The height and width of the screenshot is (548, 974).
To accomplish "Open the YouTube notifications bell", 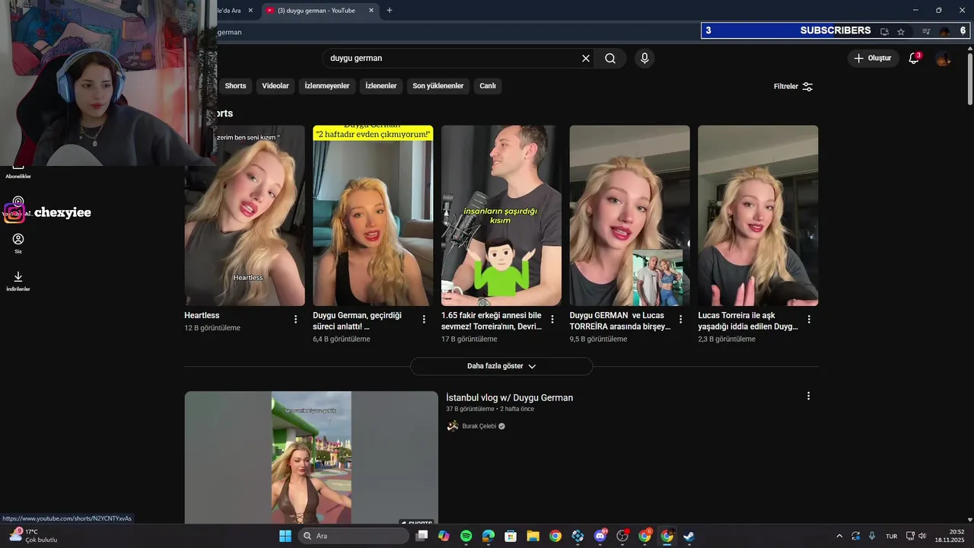I will pos(914,59).
